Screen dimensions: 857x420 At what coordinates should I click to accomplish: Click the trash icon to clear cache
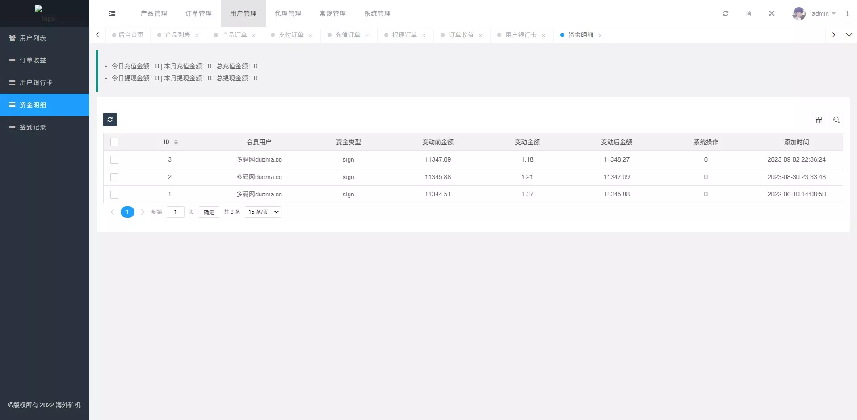click(x=748, y=13)
